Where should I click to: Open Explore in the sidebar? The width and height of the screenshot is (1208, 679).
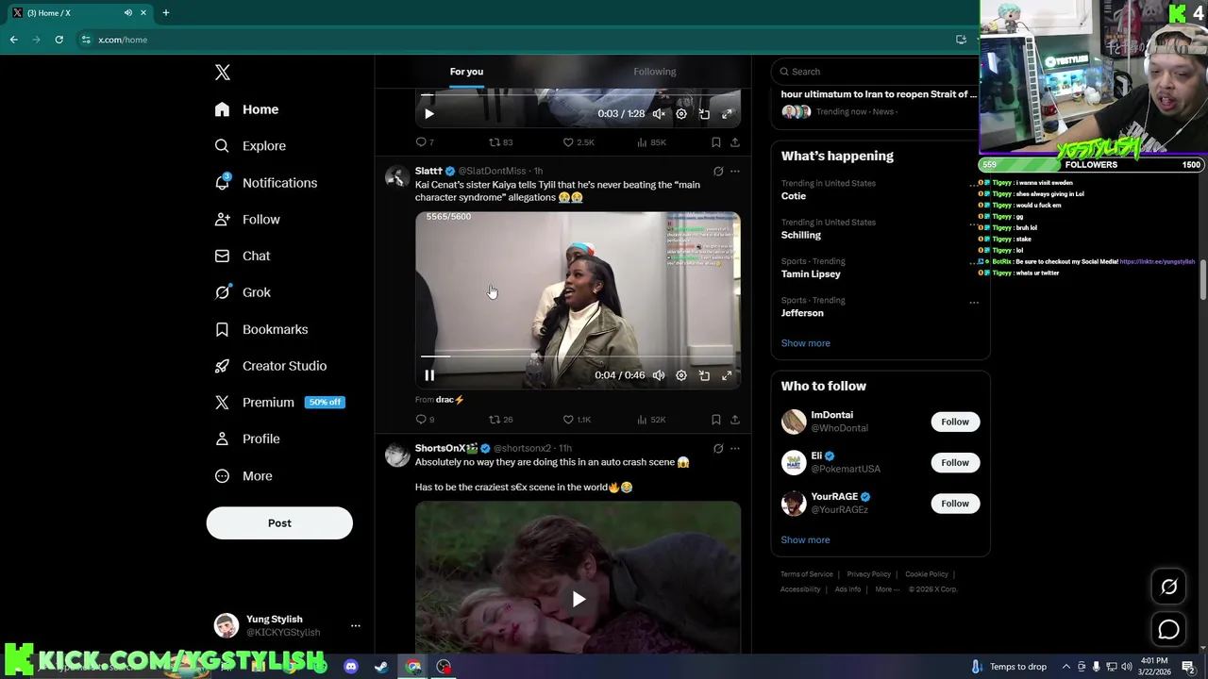coord(250,146)
